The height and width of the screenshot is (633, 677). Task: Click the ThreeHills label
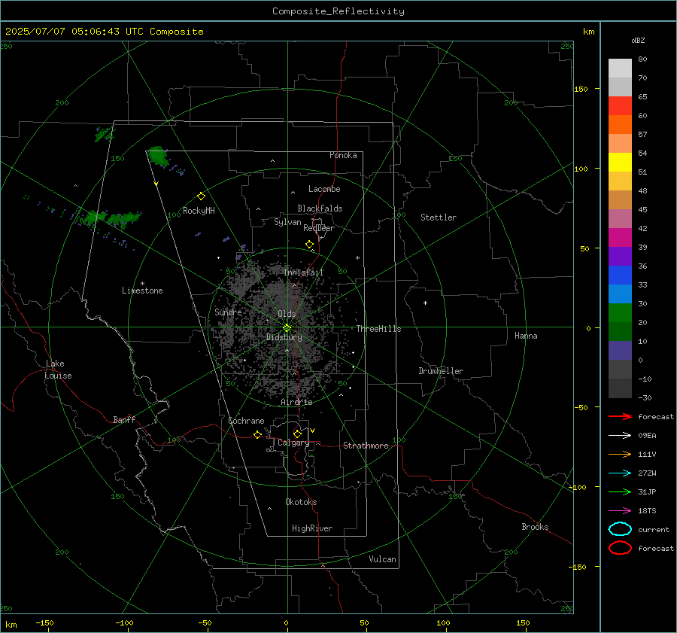point(378,329)
